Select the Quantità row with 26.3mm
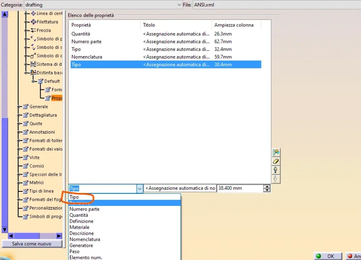Image resolution: width=361 pixels, height=260 pixels. coord(166,34)
